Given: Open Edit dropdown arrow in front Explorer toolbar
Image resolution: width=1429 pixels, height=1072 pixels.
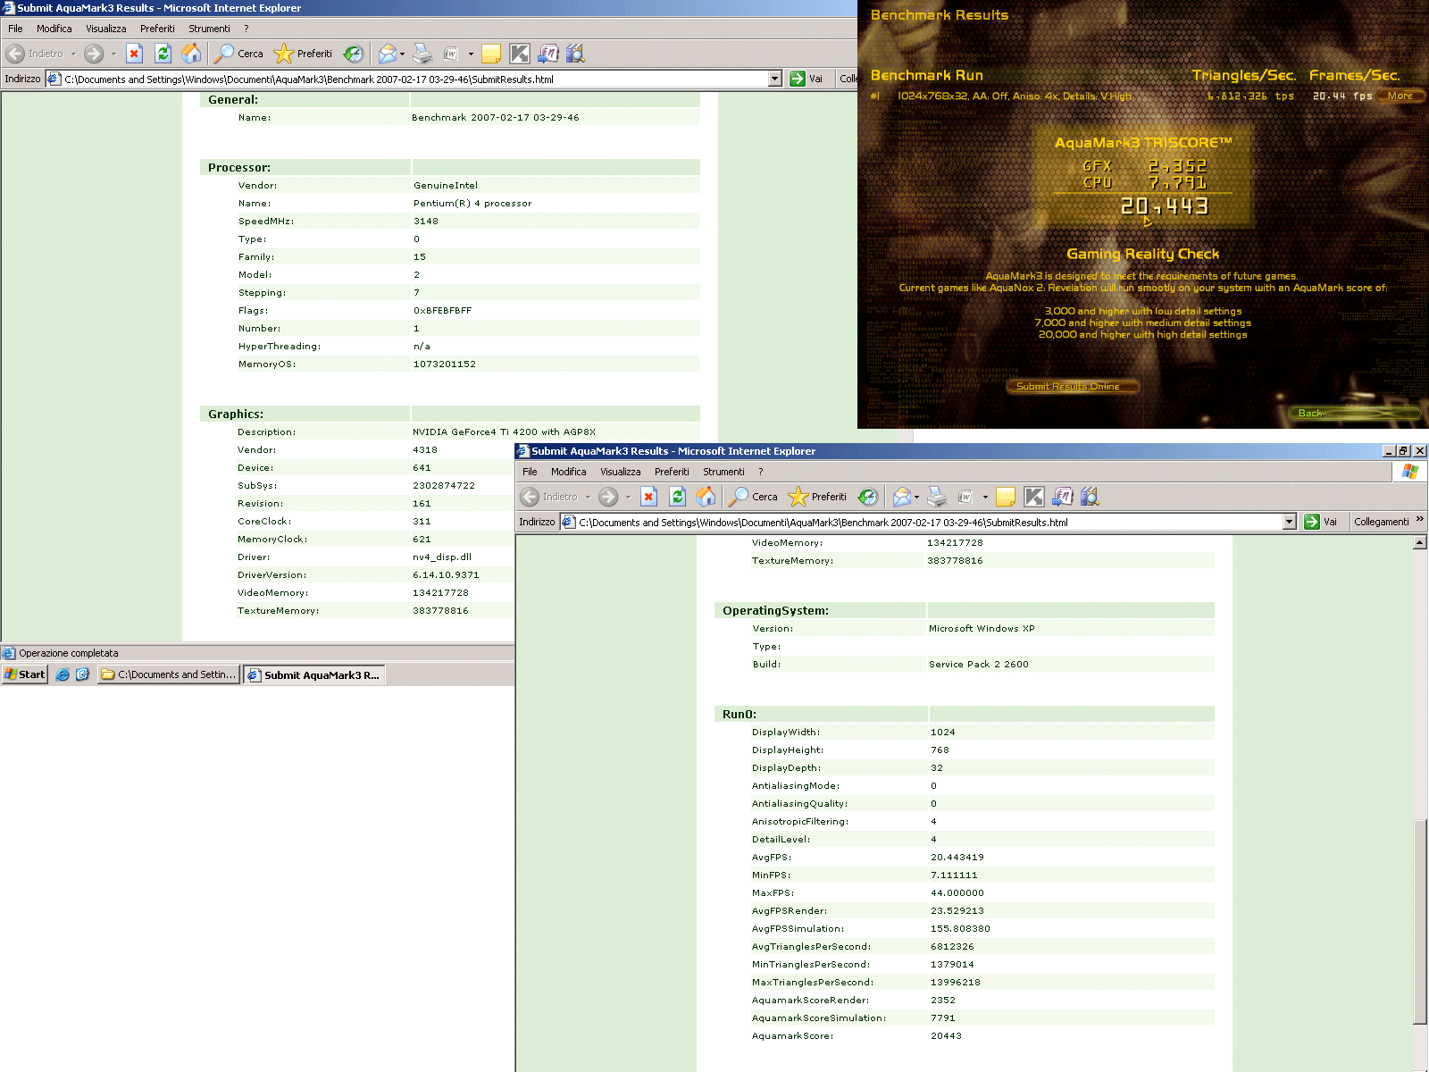Looking at the screenshot, I should (985, 497).
